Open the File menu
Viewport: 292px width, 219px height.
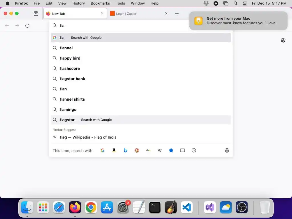[x=37, y=3]
